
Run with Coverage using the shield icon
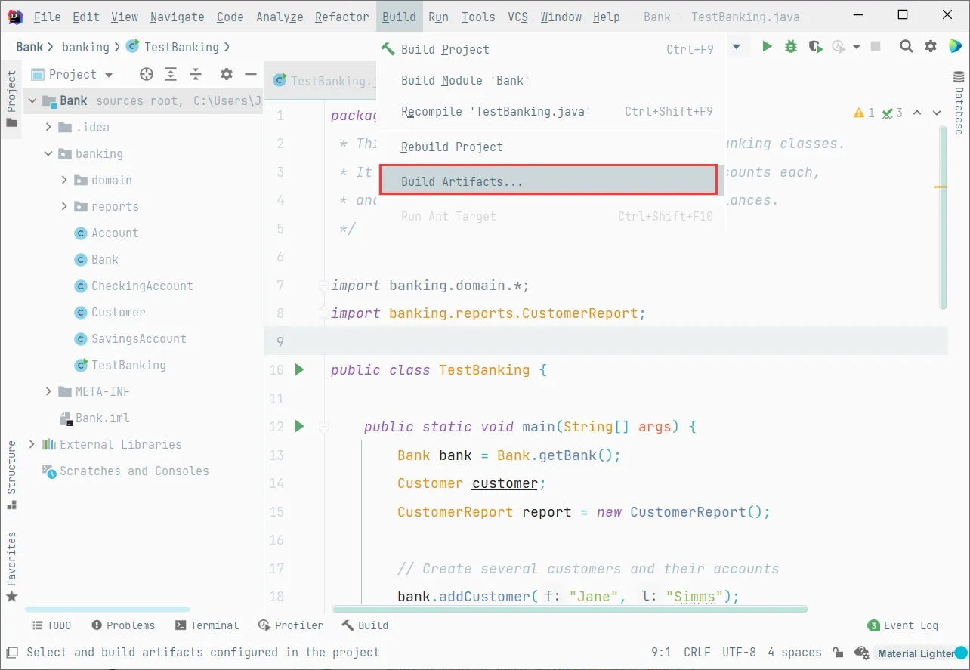pyautogui.click(x=814, y=47)
